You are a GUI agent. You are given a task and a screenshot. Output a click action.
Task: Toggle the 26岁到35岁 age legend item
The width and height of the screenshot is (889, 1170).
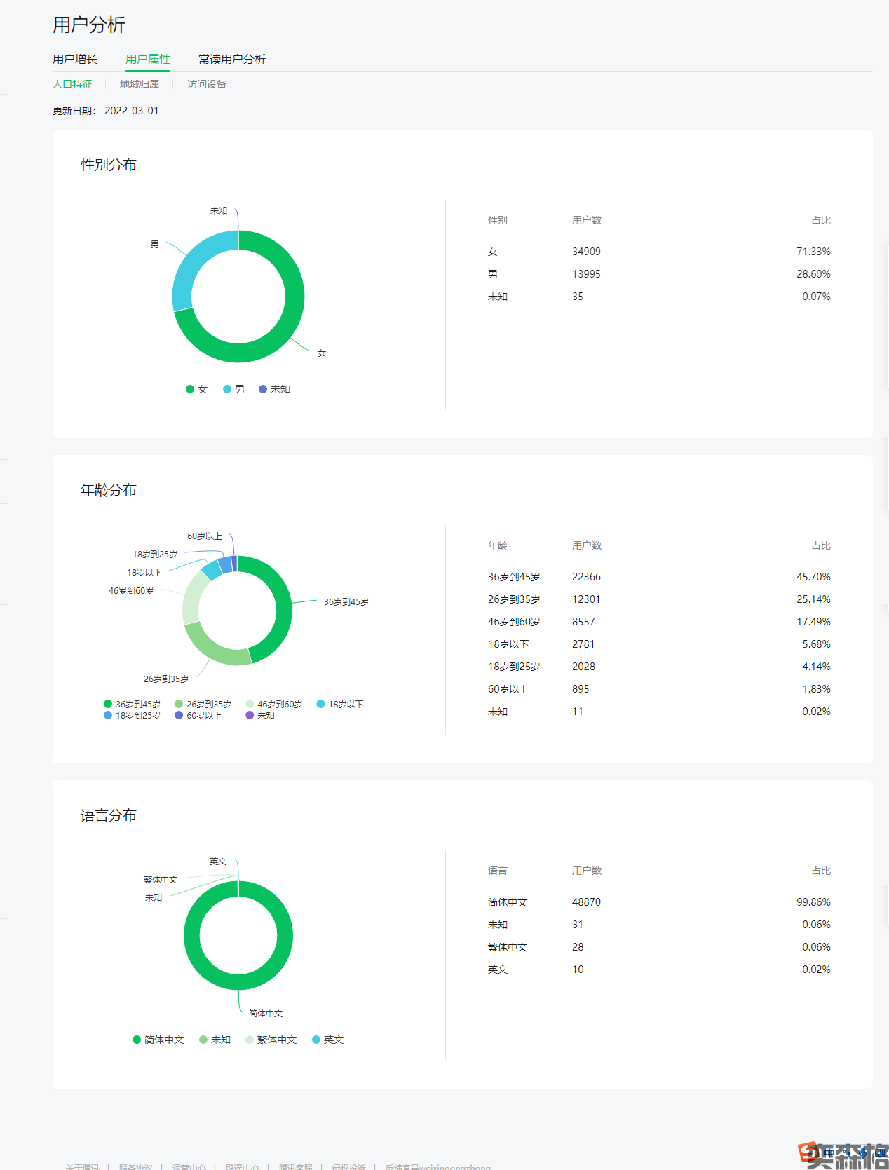(x=203, y=704)
